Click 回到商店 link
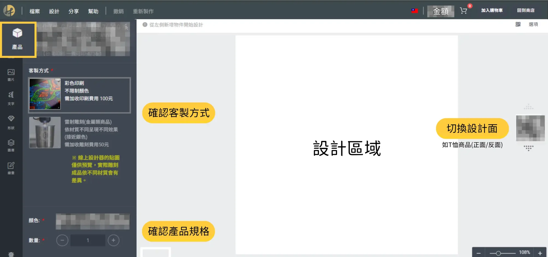548x257 pixels. [x=526, y=10]
